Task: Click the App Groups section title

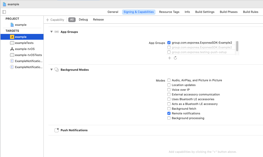Action: pos(69,32)
